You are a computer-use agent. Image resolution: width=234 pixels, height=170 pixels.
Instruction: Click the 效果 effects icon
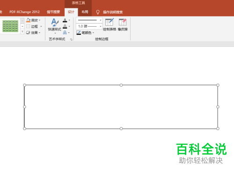click(28, 33)
